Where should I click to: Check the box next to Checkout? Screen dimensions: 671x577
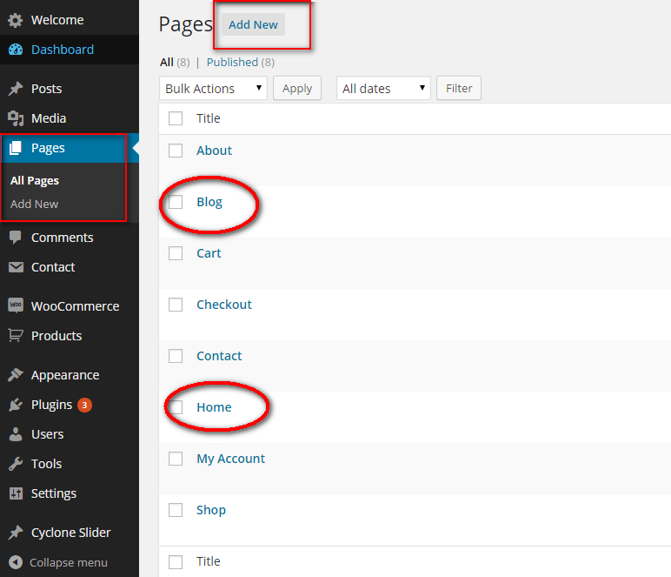coord(176,305)
